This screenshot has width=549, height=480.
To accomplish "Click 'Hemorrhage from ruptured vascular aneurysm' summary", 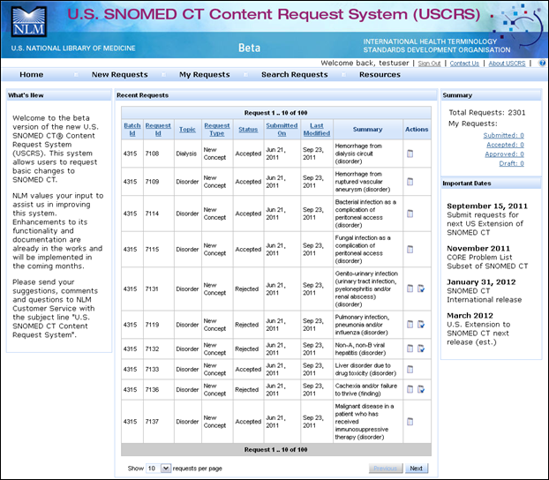I will [x=363, y=182].
